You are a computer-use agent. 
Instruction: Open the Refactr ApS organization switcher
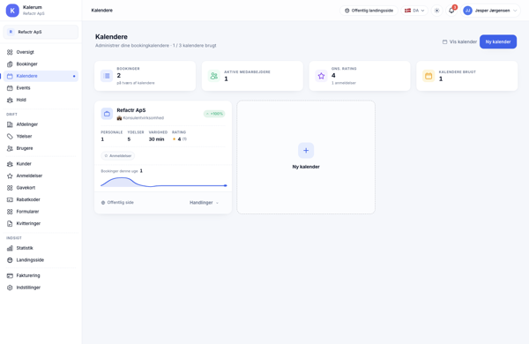coord(41,32)
